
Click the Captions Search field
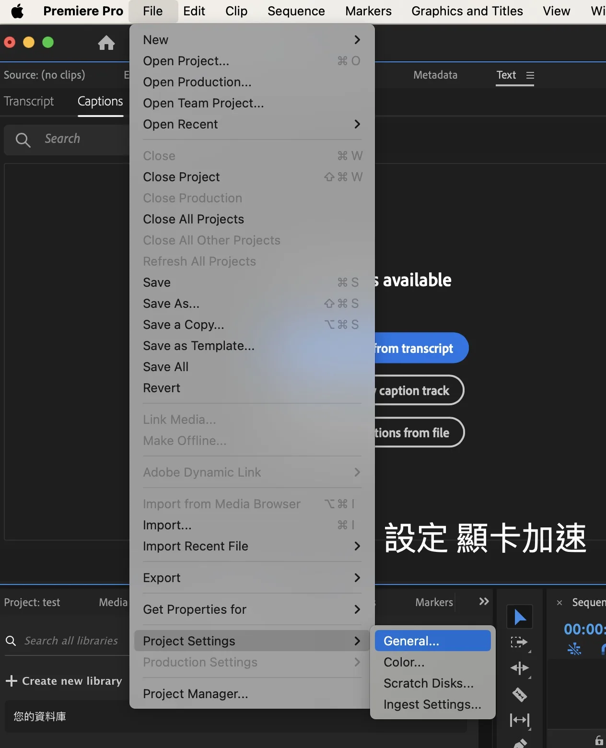coord(67,140)
